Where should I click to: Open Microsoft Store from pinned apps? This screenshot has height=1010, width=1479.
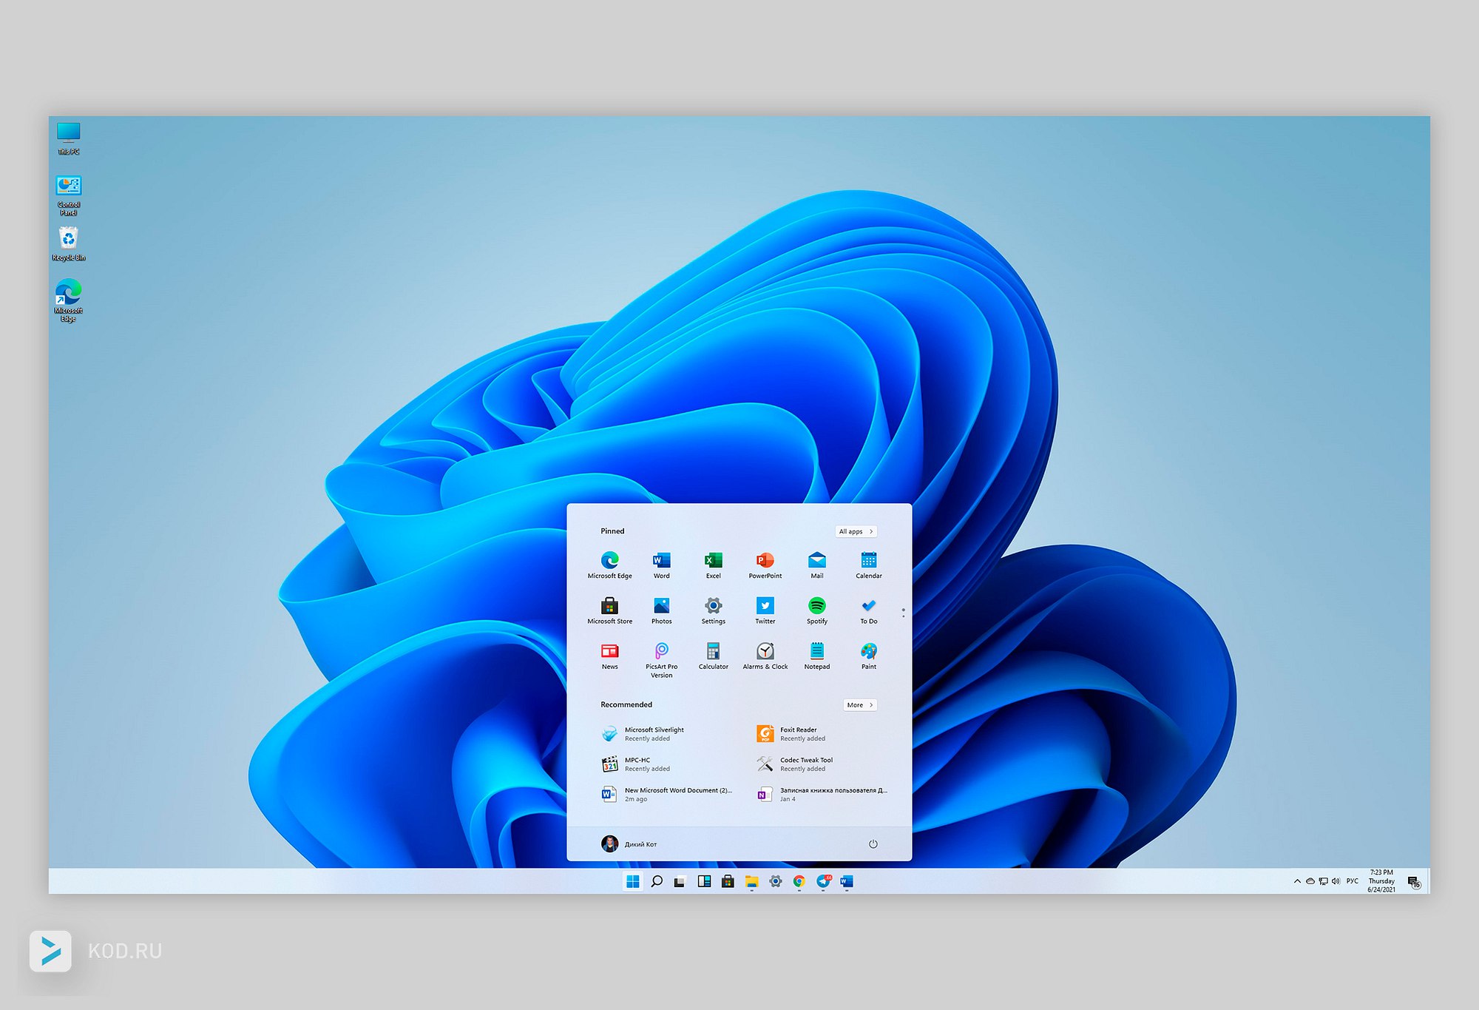click(609, 611)
